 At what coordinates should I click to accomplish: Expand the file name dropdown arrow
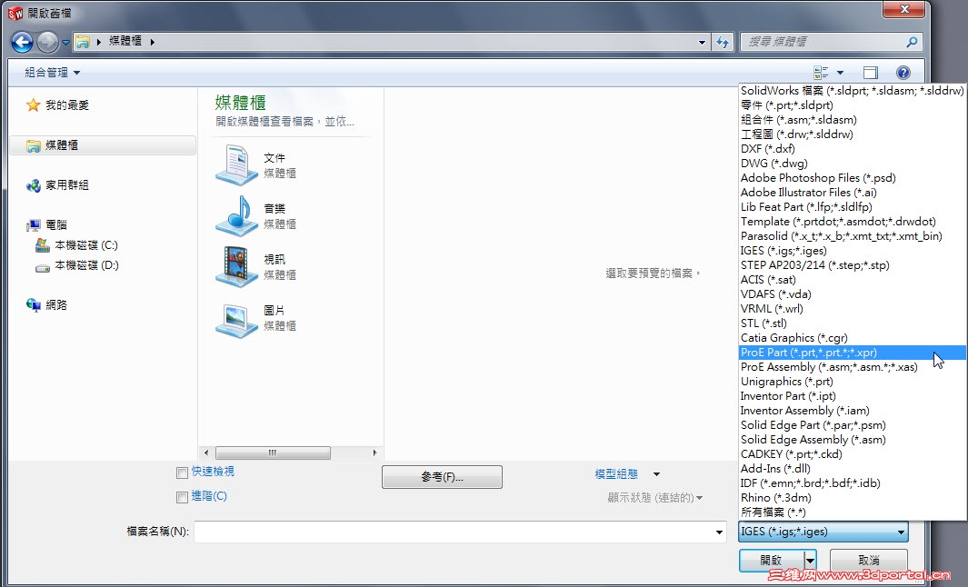point(719,532)
